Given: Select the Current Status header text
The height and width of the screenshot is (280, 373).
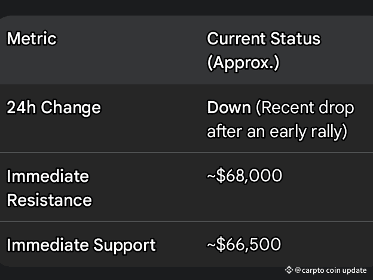Looking at the screenshot, I should 264,38.
